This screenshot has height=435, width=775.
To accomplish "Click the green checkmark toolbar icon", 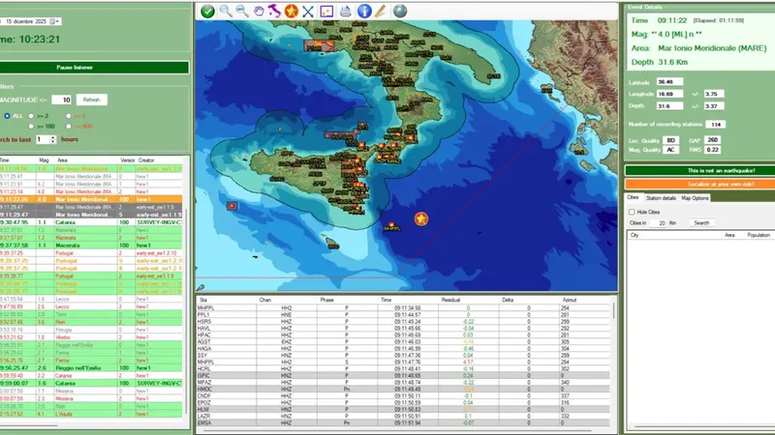I will tap(207, 12).
